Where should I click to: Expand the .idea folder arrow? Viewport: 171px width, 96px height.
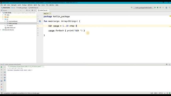click(3, 15)
